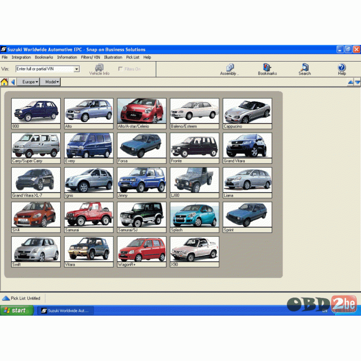Select the LJ80 thumbnail
The height and width of the screenshot is (361, 361).
coord(194,182)
